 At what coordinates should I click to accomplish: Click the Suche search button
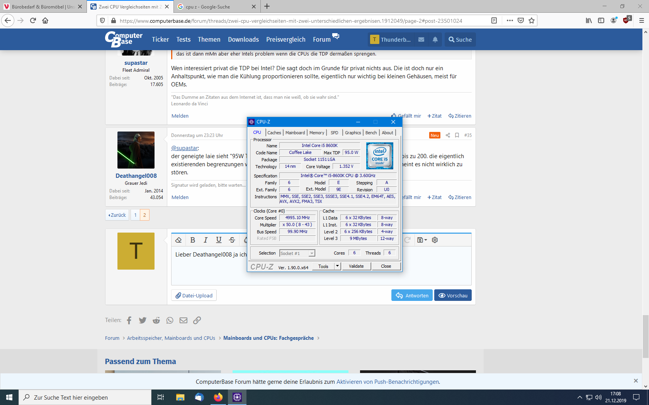pyautogui.click(x=460, y=39)
